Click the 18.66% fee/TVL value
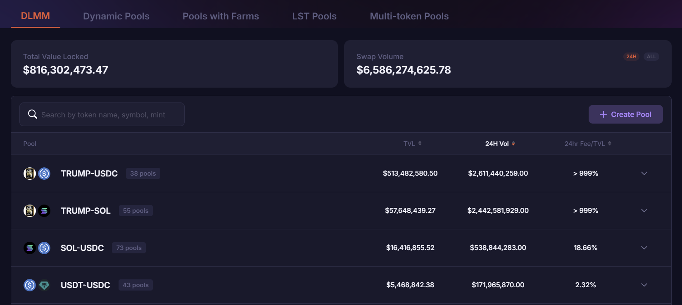The width and height of the screenshot is (682, 305). (x=585, y=248)
